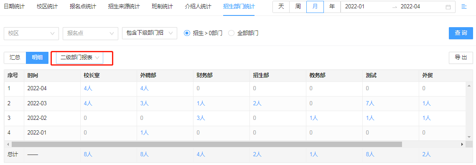
Task: Open 总计 校长室 8人 link
Action: 88,155
